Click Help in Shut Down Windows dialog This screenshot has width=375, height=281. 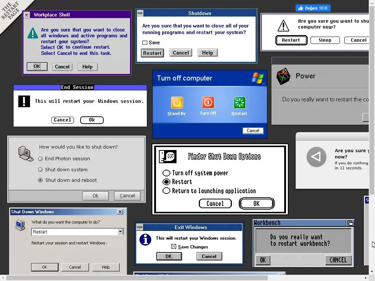pyautogui.click(x=106, y=267)
